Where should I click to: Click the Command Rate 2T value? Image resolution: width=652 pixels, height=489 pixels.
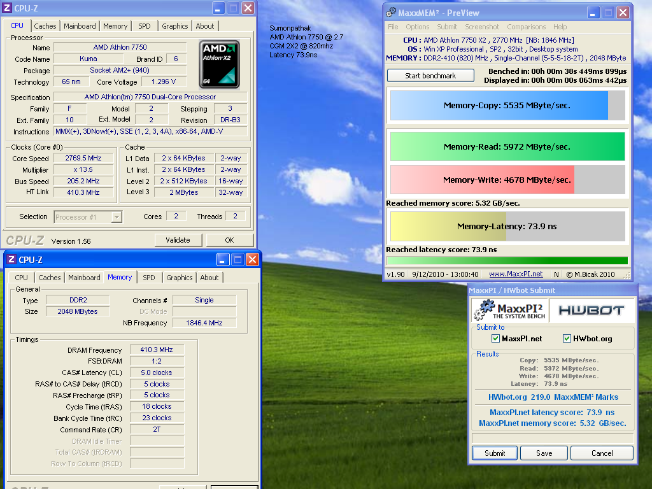[157, 429]
